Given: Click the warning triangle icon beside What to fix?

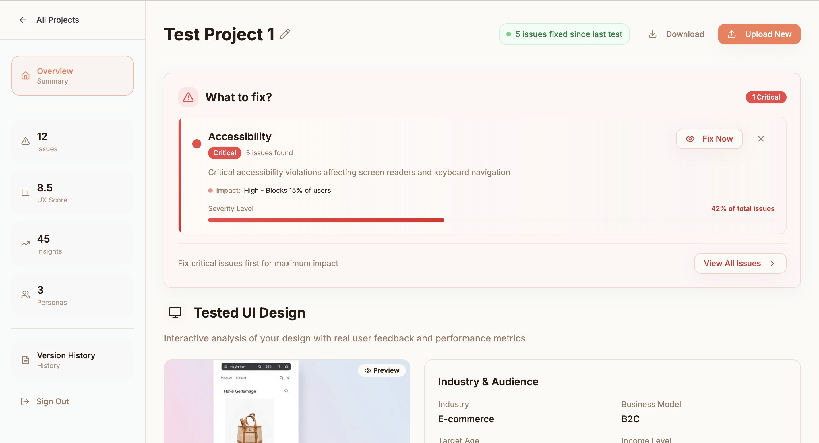Looking at the screenshot, I should point(188,97).
